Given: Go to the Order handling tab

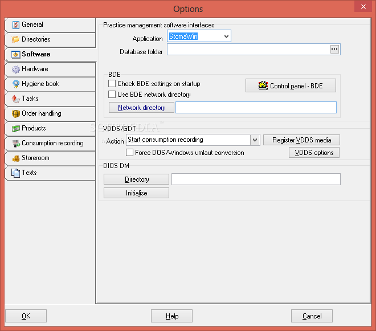Looking at the screenshot, I should pos(50,114).
